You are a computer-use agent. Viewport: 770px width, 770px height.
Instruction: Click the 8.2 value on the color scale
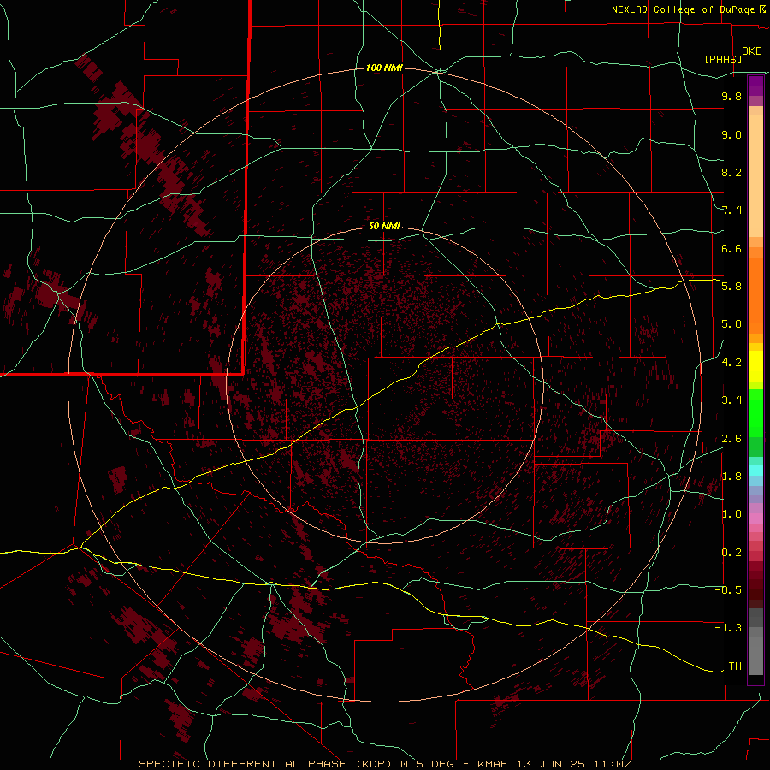[731, 172]
